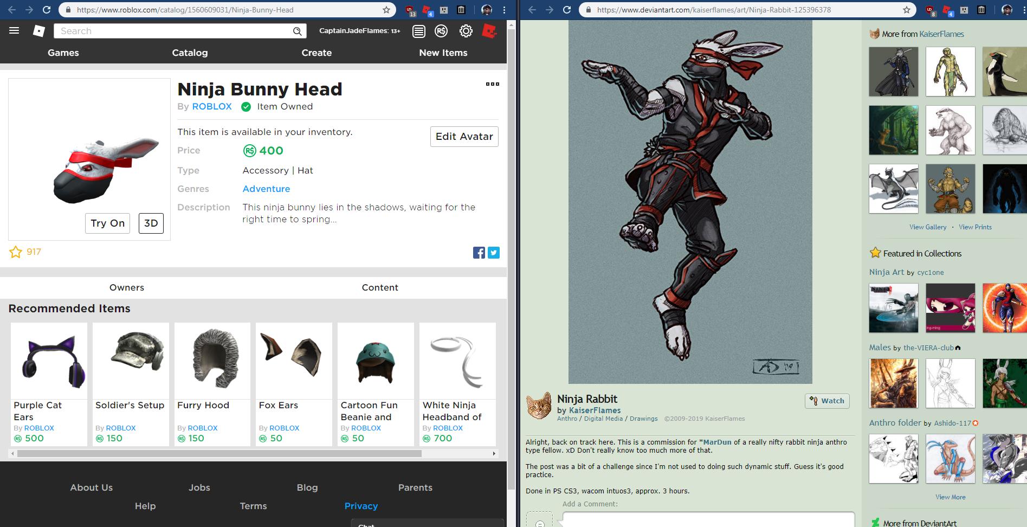Reload the Roblox page
This screenshot has width=1027, height=527.
point(47,10)
